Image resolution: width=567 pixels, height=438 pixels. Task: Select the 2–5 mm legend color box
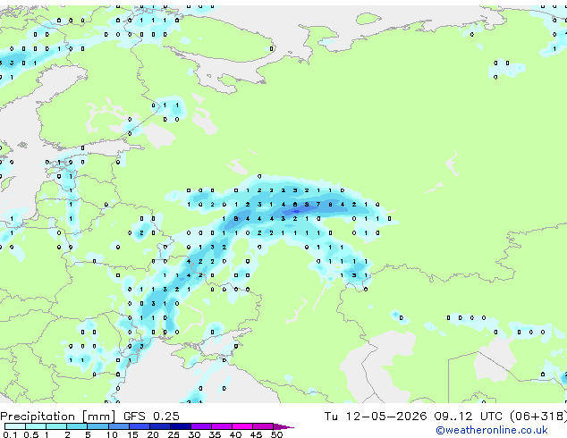coord(77,426)
